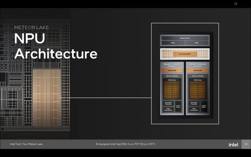This screenshot has height=157, width=251.
Task: Click the intel logo in the footer
Action: (233, 144)
